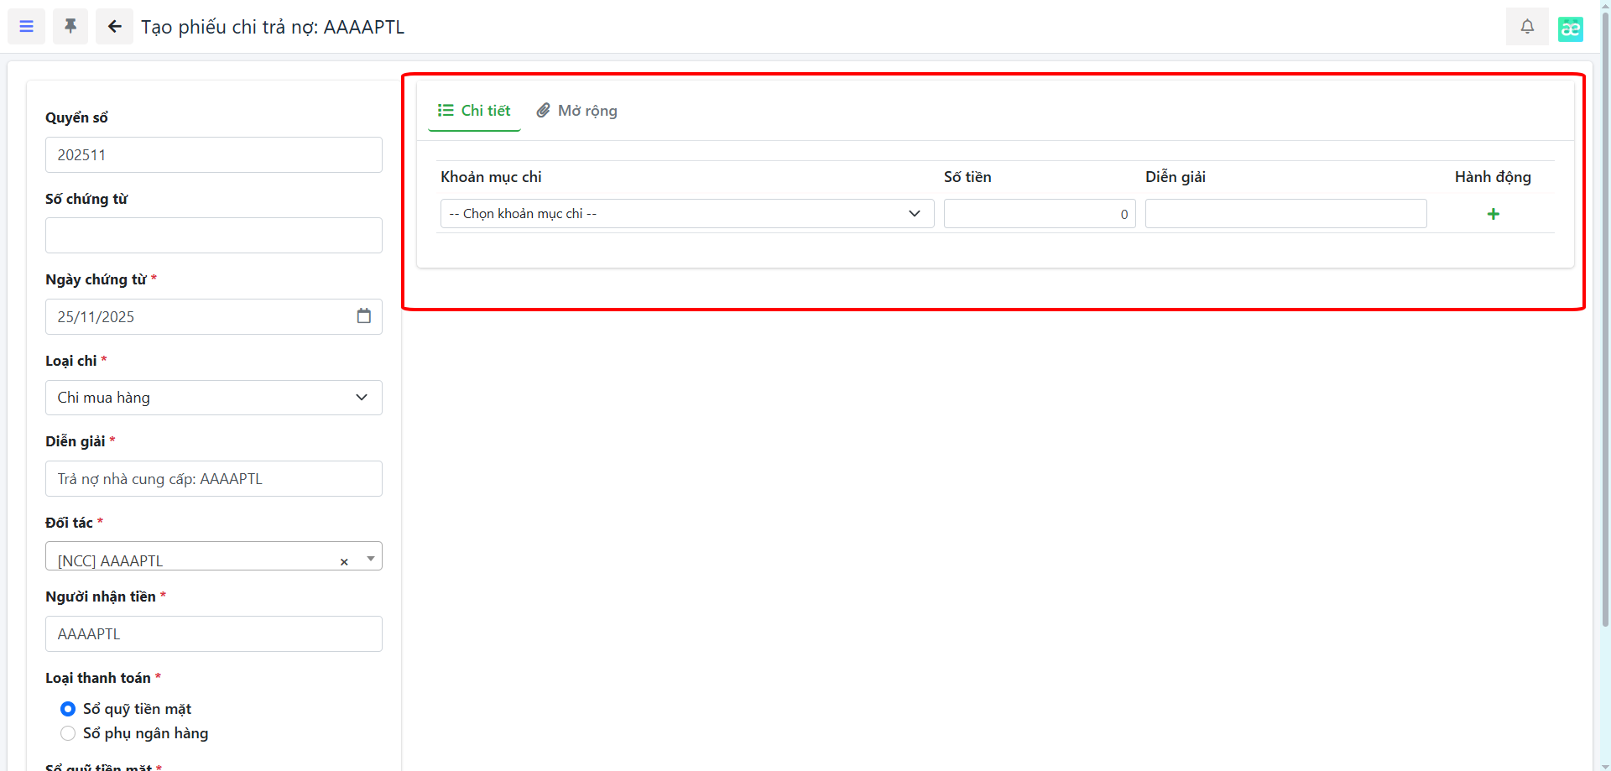
Task: Select Sổ quỹ tiền mặt radio option
Action: click(68, 710)
